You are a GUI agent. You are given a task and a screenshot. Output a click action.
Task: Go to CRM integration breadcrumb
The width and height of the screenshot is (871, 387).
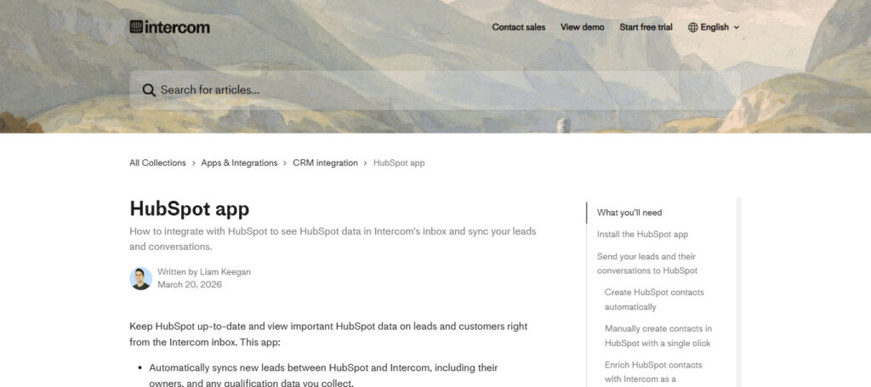click(325, 162)
